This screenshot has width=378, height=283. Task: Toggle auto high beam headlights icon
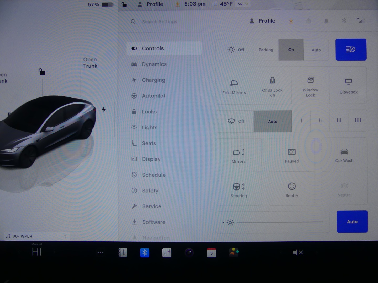click(351, 50)
